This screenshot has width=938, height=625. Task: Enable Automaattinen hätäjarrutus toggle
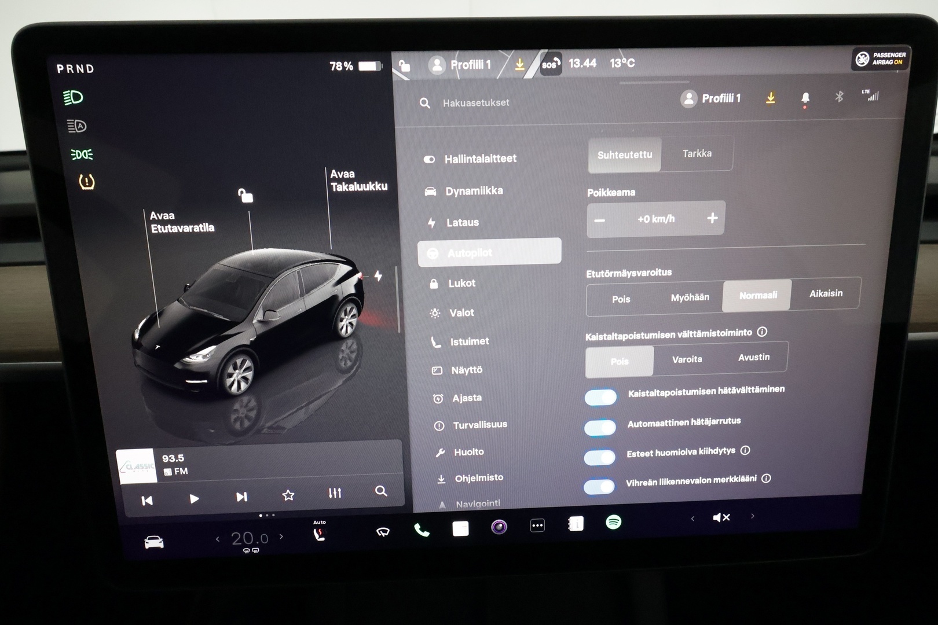[x=600, y=428]
